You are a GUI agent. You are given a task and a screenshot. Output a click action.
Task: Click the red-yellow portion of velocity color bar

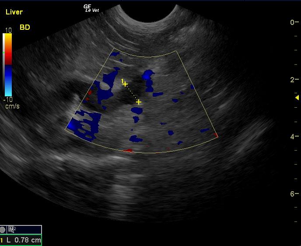(x=9, y=48)
